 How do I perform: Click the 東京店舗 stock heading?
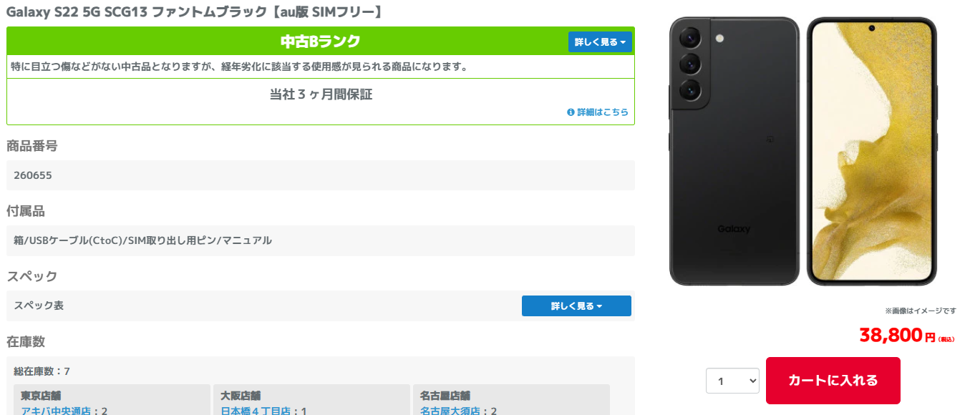pyautogui.click(x=40, y=396)
